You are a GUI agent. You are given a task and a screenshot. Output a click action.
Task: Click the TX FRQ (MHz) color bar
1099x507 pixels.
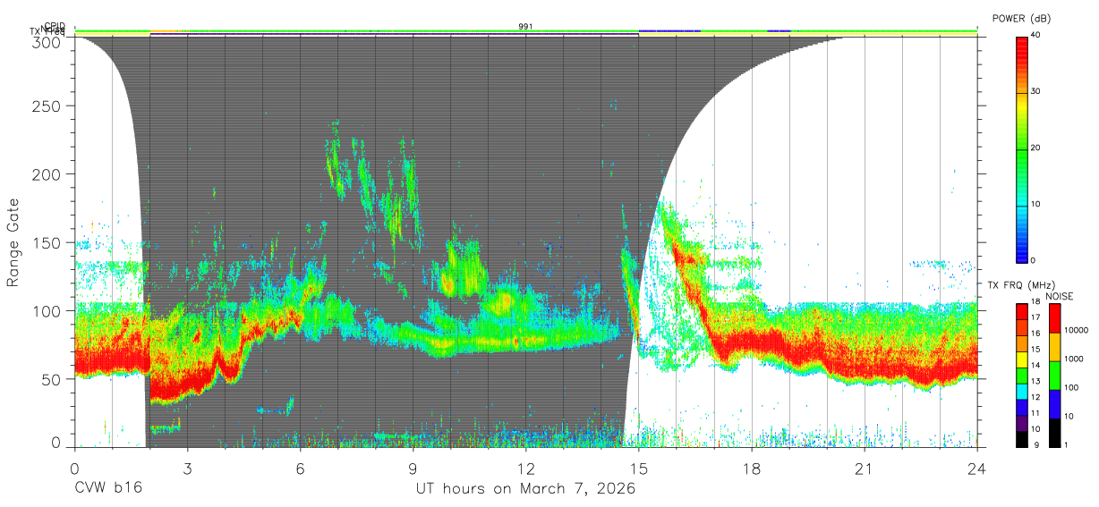click(x=1021, y=374)
